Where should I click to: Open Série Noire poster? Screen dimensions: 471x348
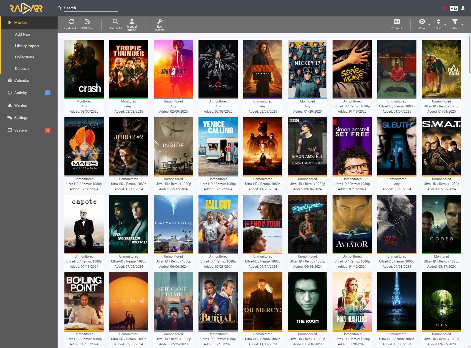tap(352, 69)
